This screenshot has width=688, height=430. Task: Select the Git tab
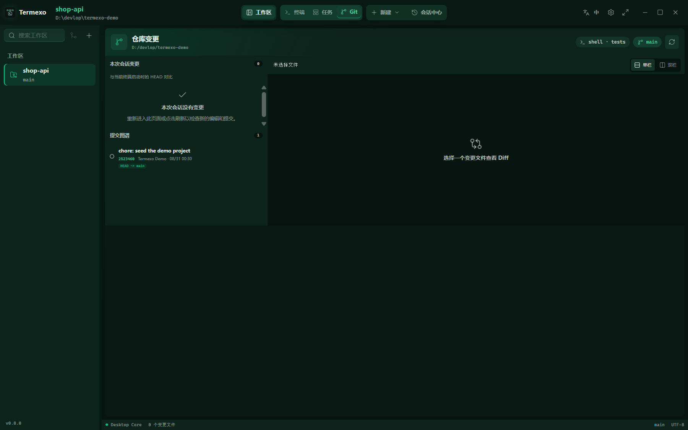[349, 12]
